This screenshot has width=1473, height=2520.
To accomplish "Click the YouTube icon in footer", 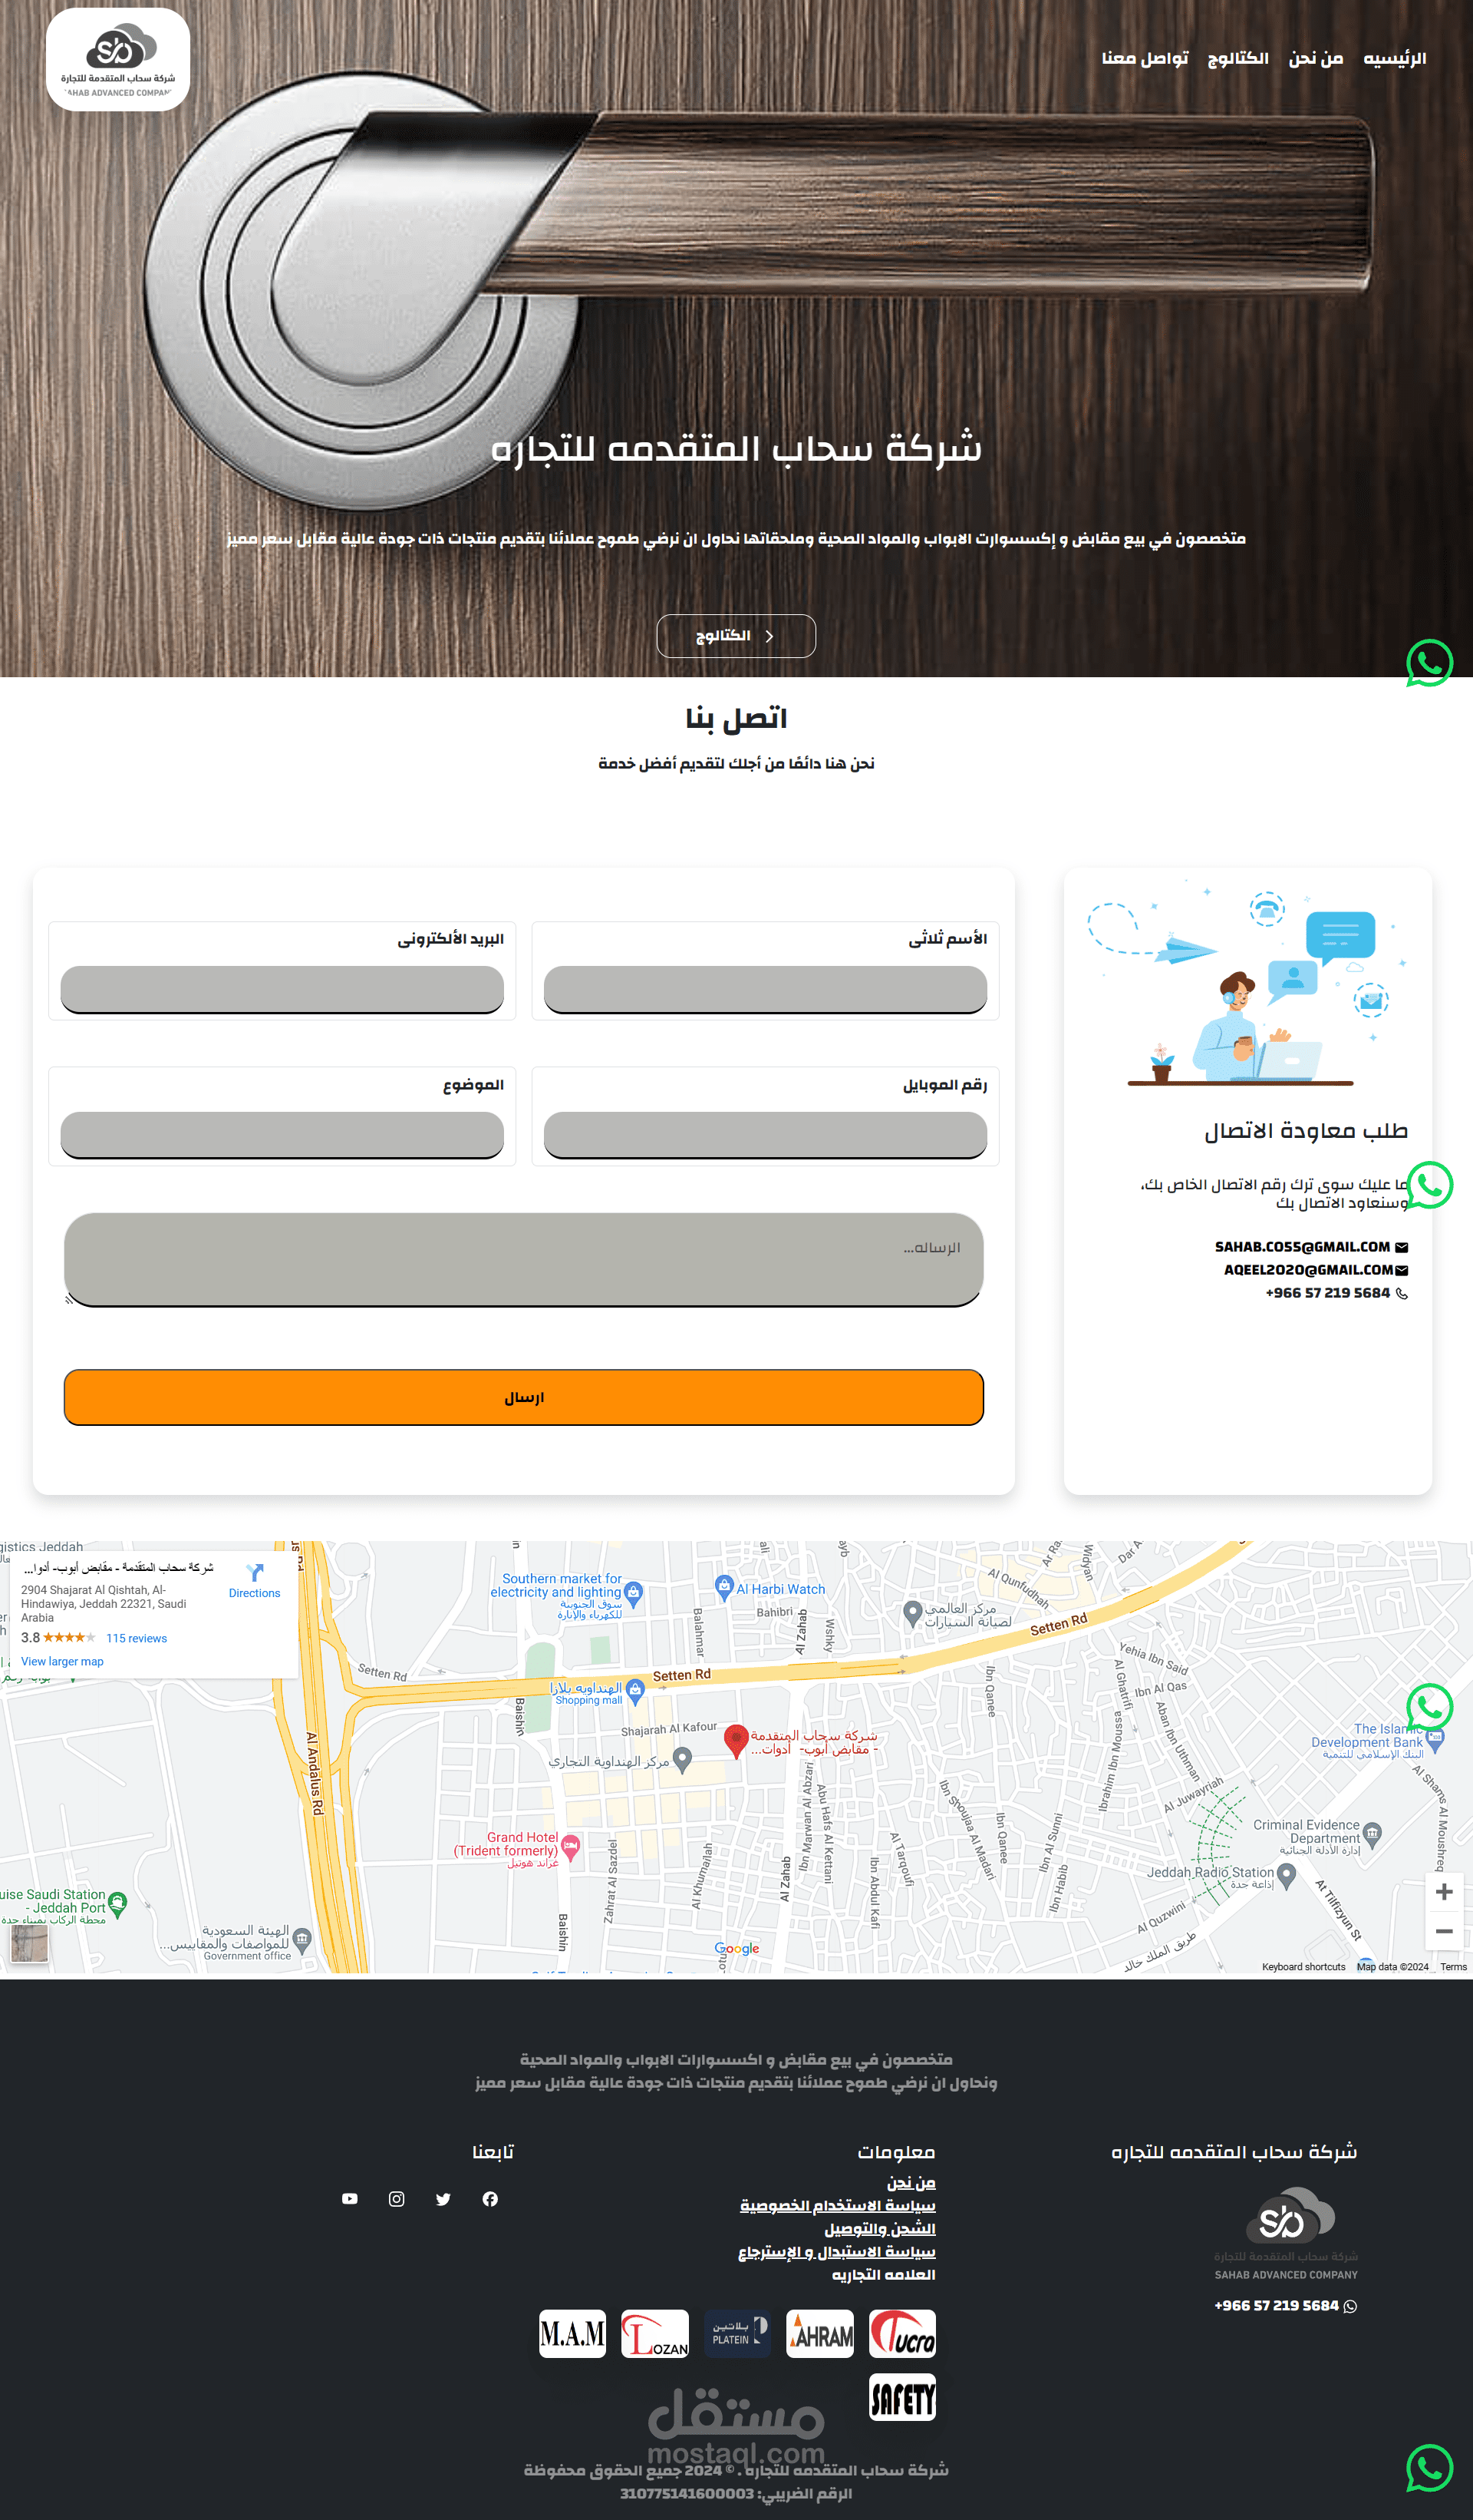I will click(350, 2199).
